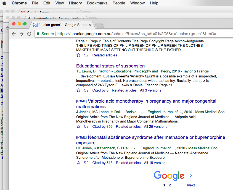233x190 pixels.
Task: Open All 25 versions link
Action: pyautogui.click(x=156, y=127)
